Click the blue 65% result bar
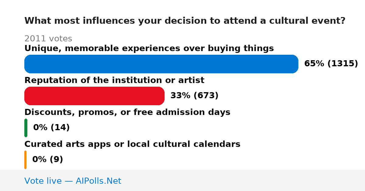 161,64
